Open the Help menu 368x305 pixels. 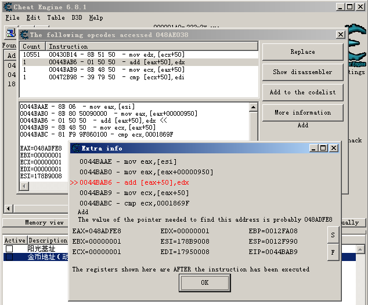(96, 18)
